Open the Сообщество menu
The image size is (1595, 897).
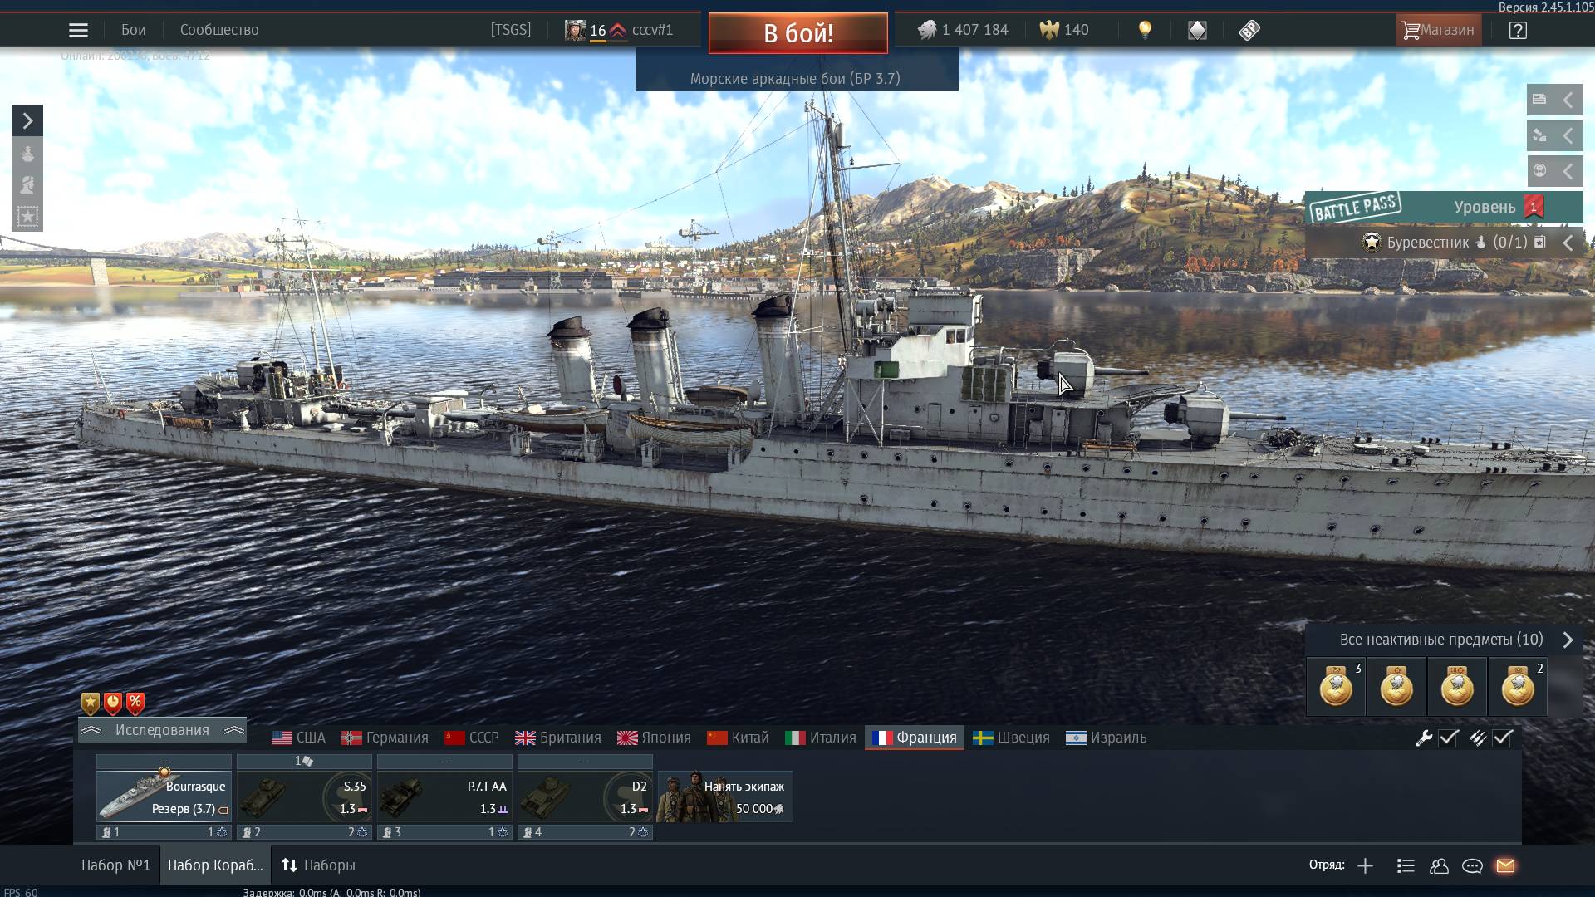tap(219, 30)
